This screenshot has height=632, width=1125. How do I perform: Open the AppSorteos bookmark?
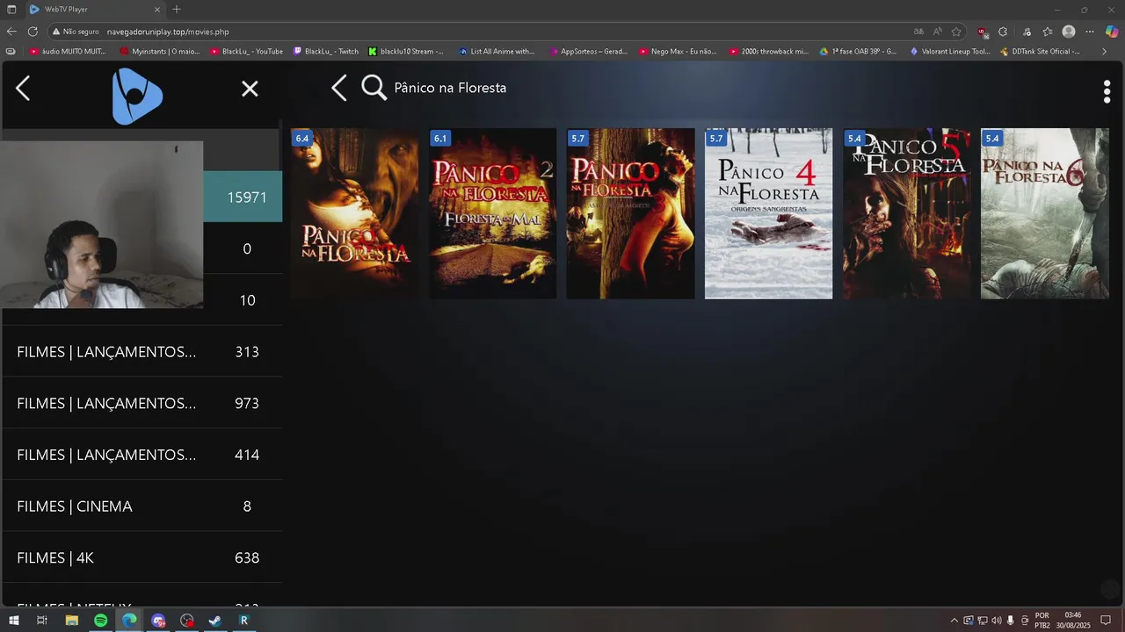pyautogui.click(x=588, y=52)
